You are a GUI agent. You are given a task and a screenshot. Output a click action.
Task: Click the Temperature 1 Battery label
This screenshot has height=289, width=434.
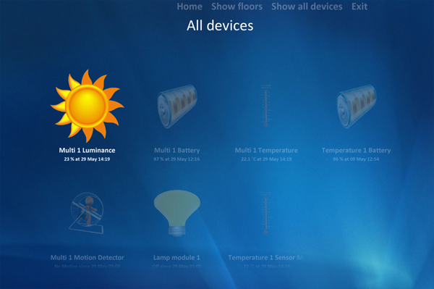(x=356, y=150)
